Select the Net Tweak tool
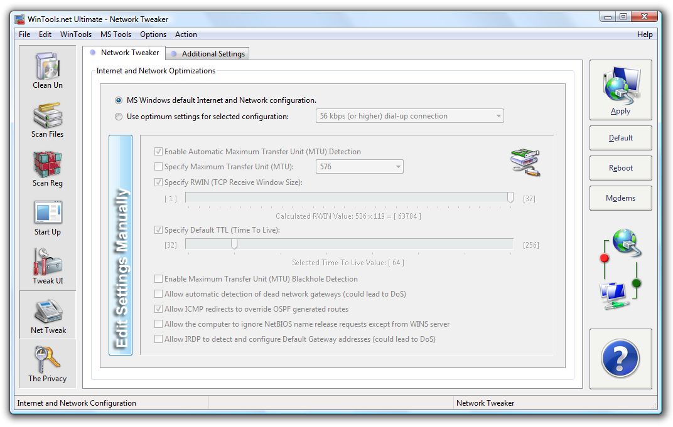 48,315
